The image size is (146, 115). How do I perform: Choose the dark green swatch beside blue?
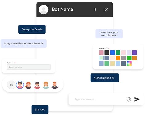tap(118, 52)
